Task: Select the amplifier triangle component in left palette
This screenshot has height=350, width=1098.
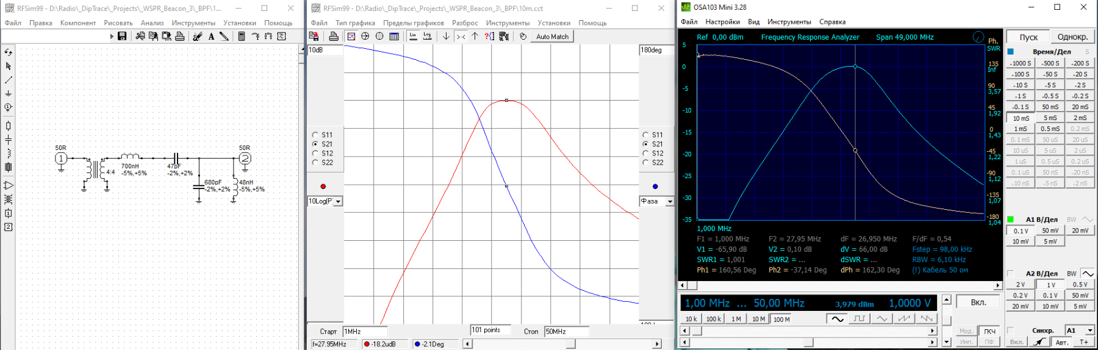Action: coord(9,185)
